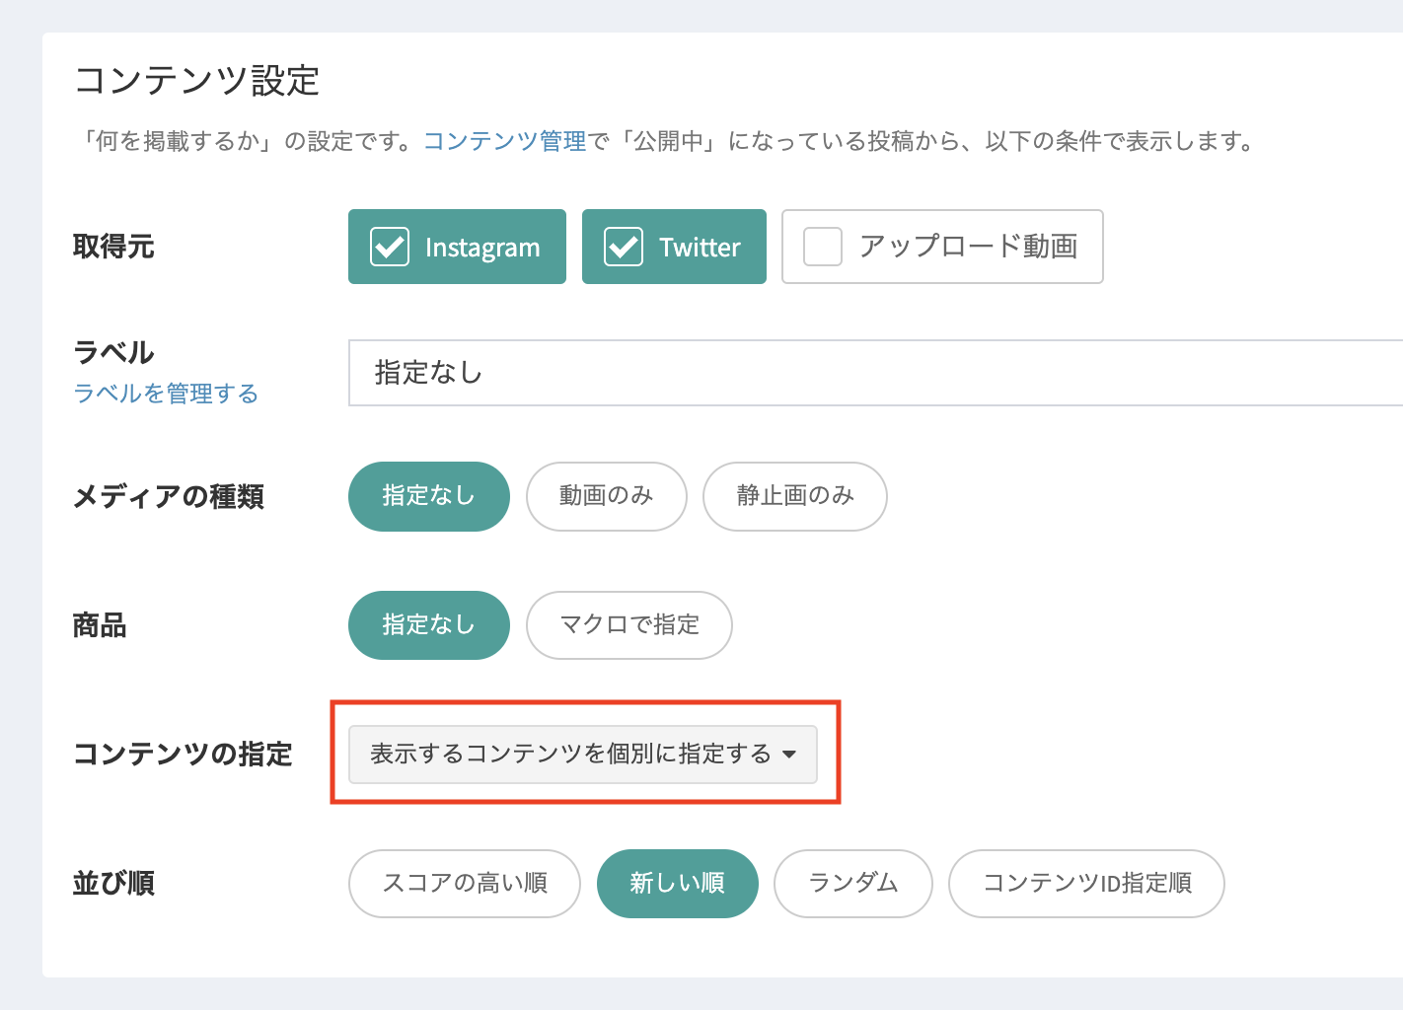The width and height of the screenshot is (1403, 1010).
Task: Sort by 新しい順
Action: pos(677,884)
